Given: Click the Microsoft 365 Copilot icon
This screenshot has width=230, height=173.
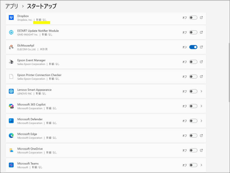Looking at the screenshot, I should tap(11, 106).
